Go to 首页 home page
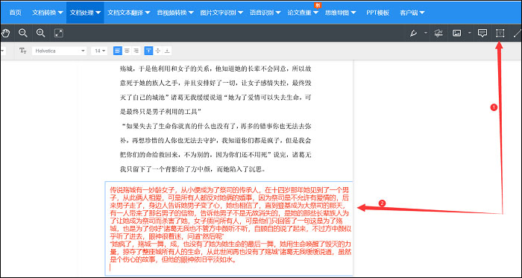Image resolution: width=522 pixels, height=278 pixels. pyautogui.click(x=16, y=13)
